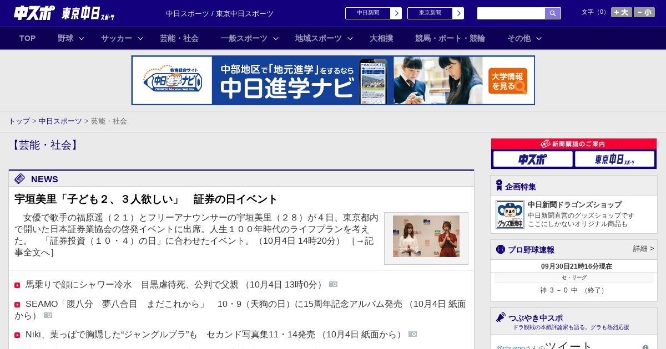Expand the 一般スポーツ dropdown chevron
666x349 pixels.
point(276,38)
